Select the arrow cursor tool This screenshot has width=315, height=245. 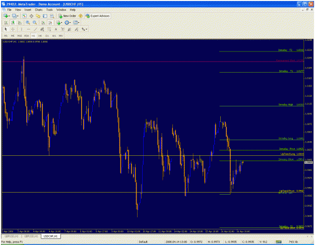6,29
